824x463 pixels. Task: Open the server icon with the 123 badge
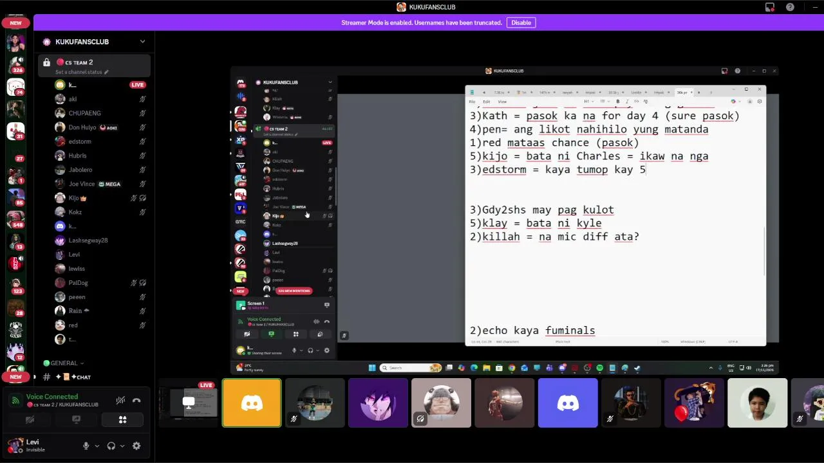click(16, 285)
